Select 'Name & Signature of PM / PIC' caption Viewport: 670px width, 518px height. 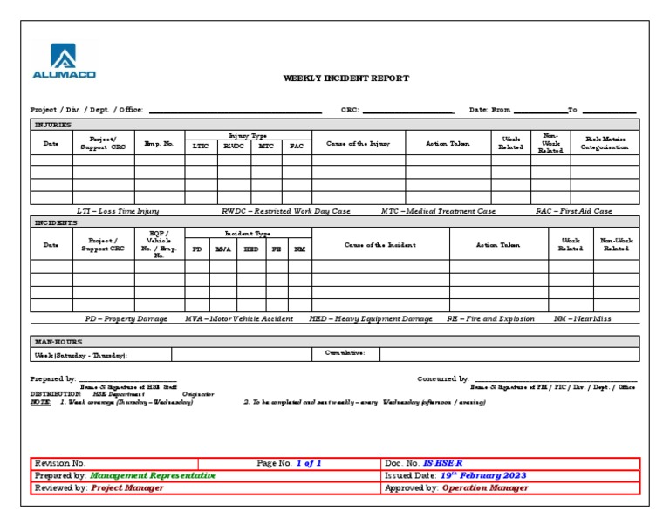[552, 387]
